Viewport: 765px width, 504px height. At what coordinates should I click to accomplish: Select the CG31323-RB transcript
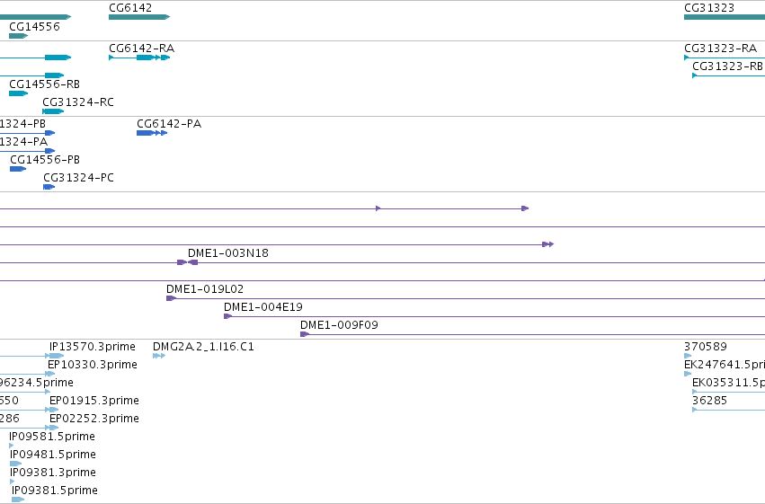[728, 75]
